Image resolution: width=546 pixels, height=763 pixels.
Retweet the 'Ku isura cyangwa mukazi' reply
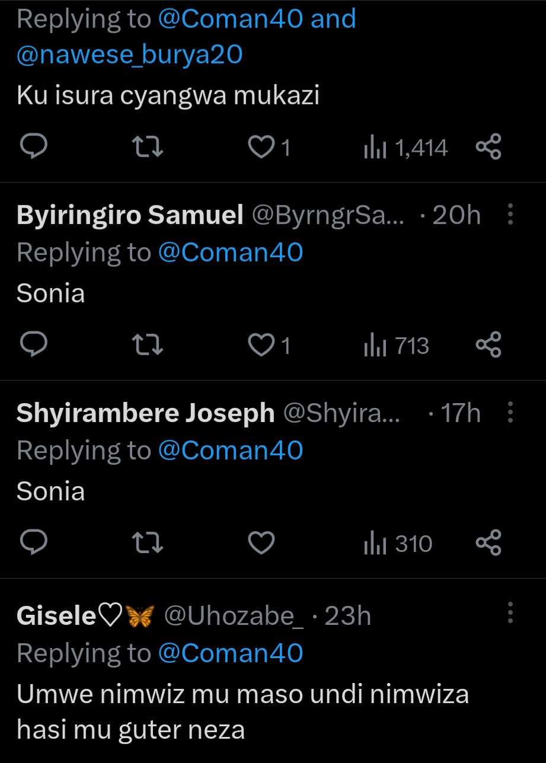pos(146,148)
